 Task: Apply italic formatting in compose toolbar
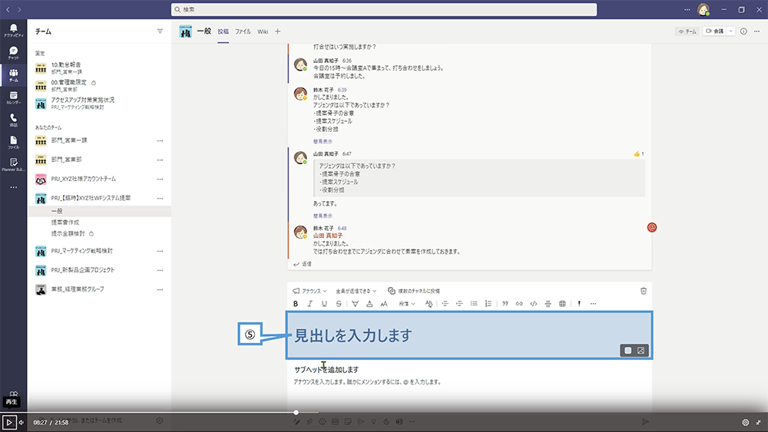tap(310, 304)
